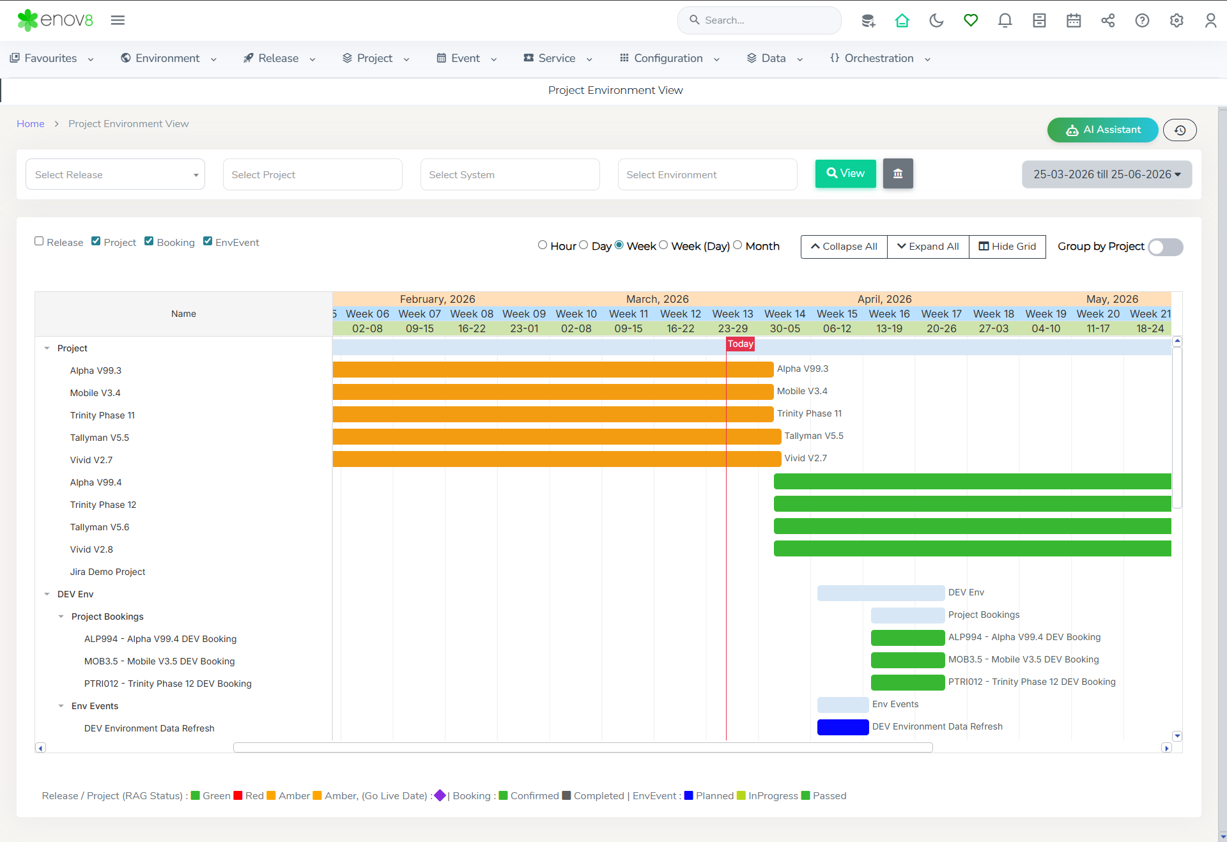Viewport: 1227px width, 842px height.
Task: Click the share icon in header
Action: [x=1107, y=20]
